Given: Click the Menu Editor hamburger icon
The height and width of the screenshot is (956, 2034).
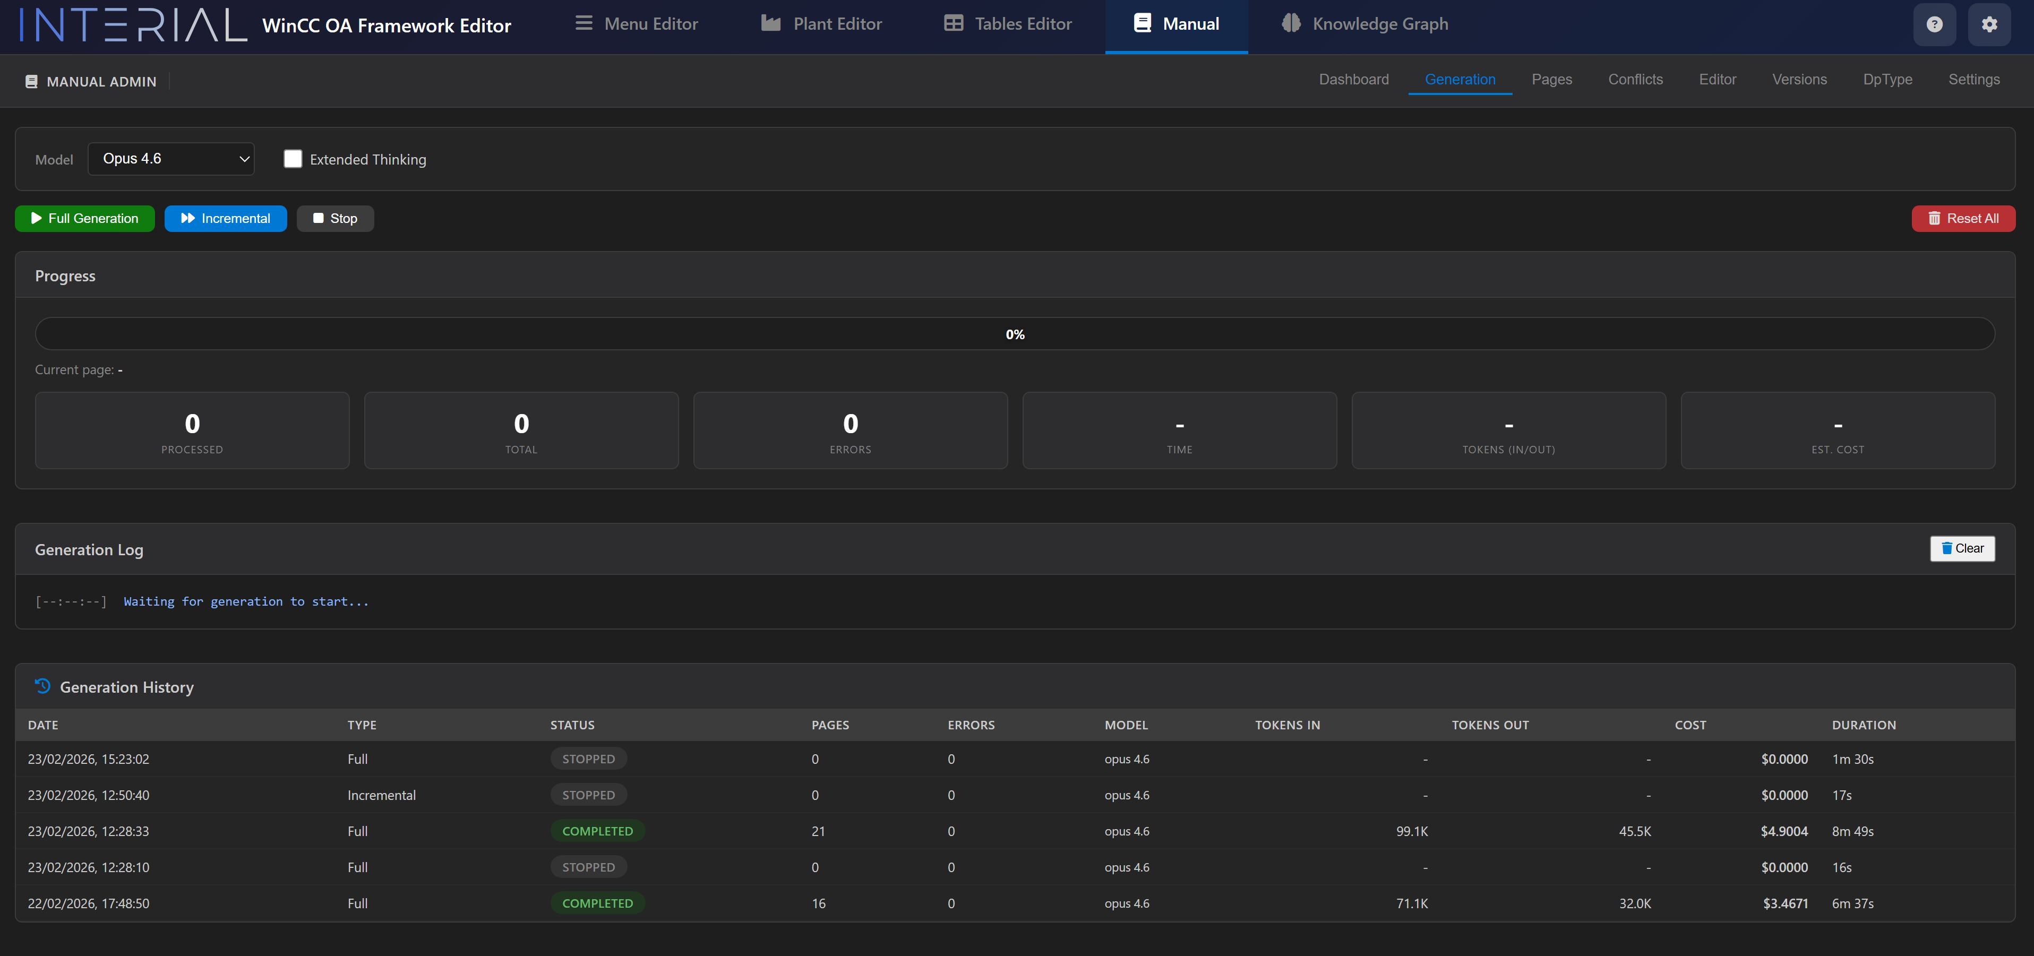Looking at the screenshot, I should pos(583,24).
